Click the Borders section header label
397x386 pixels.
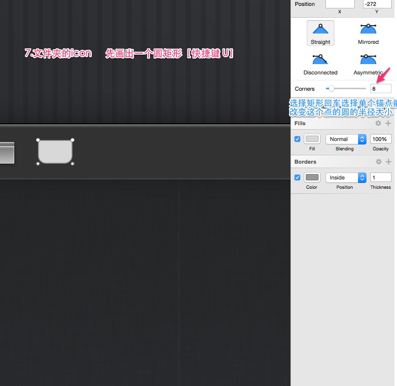coord(305,162)
